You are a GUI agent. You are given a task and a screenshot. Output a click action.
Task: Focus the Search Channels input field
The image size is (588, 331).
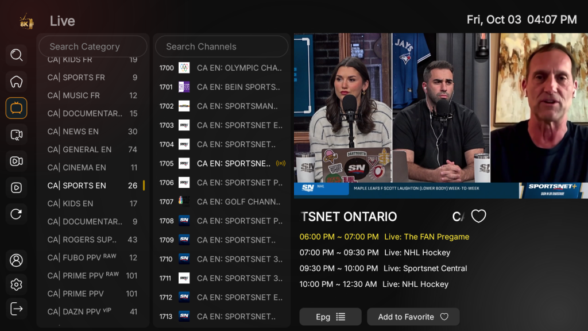[x=222, y=47]
